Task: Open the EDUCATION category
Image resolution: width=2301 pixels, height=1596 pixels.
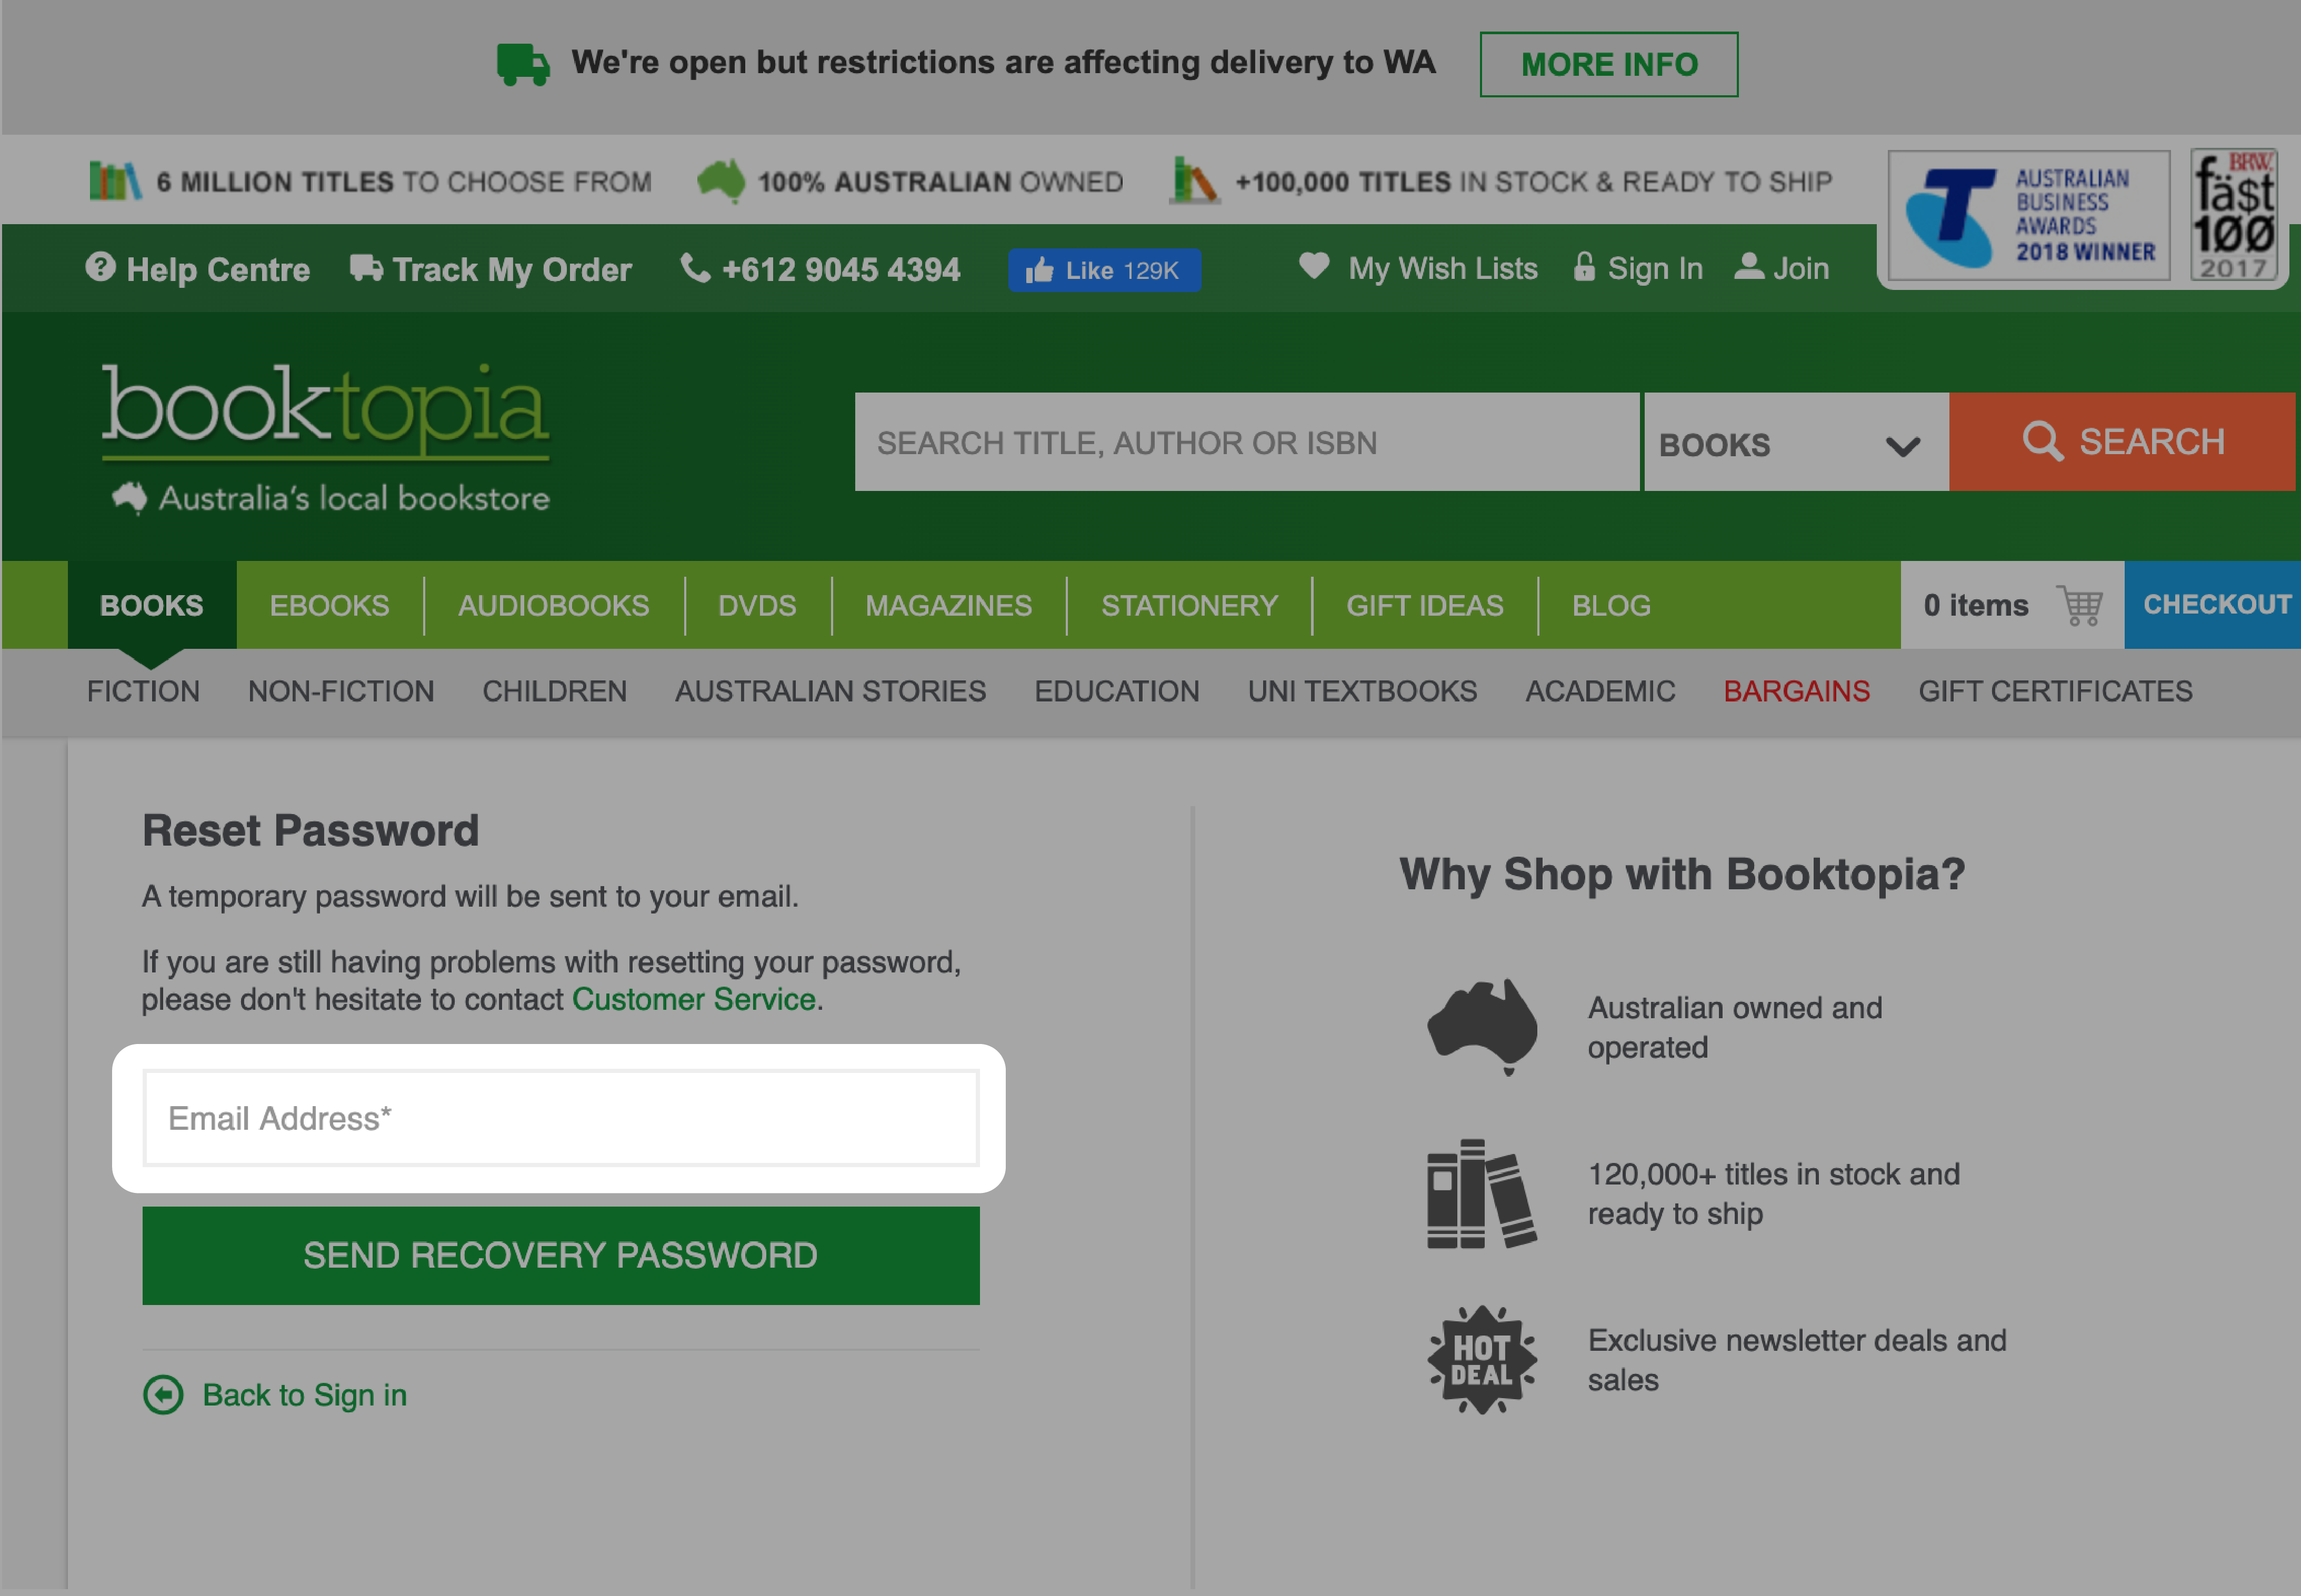Action: pos(1116,691)
